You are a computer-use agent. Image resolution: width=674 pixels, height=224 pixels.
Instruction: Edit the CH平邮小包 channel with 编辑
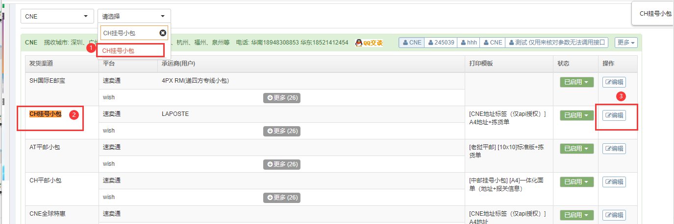614,182
